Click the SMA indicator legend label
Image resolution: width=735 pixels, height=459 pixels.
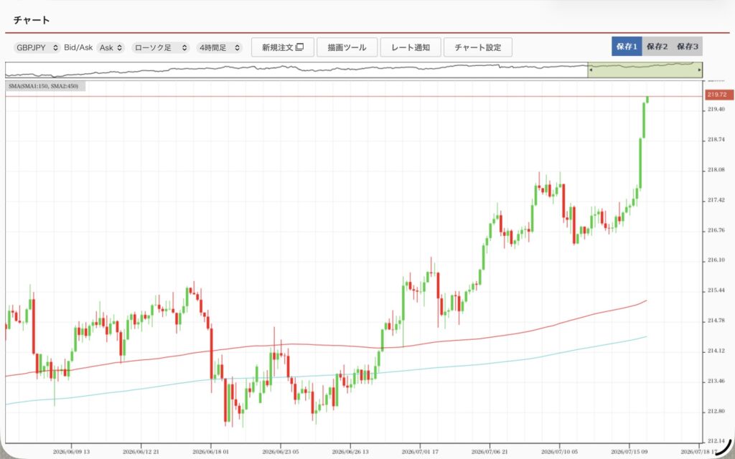coord(44,86)
